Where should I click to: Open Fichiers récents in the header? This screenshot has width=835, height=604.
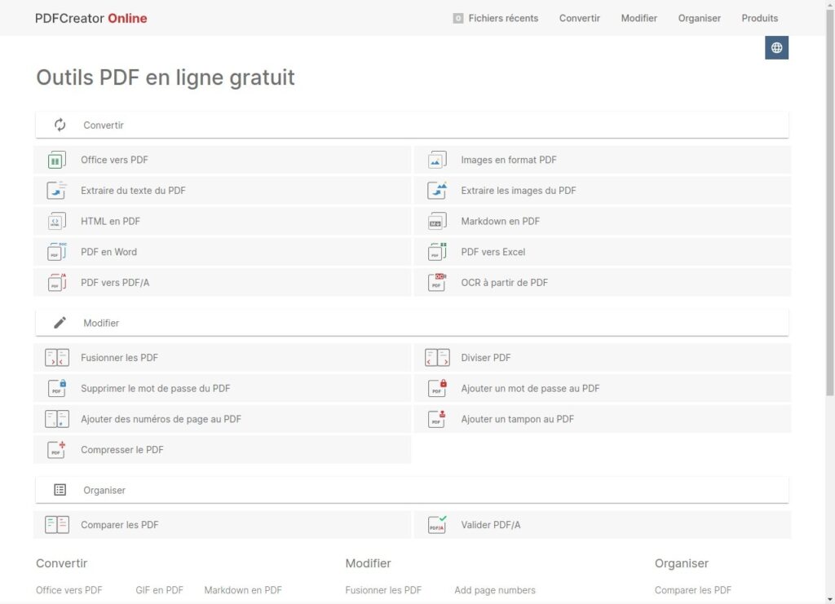(x=495, y=18)
